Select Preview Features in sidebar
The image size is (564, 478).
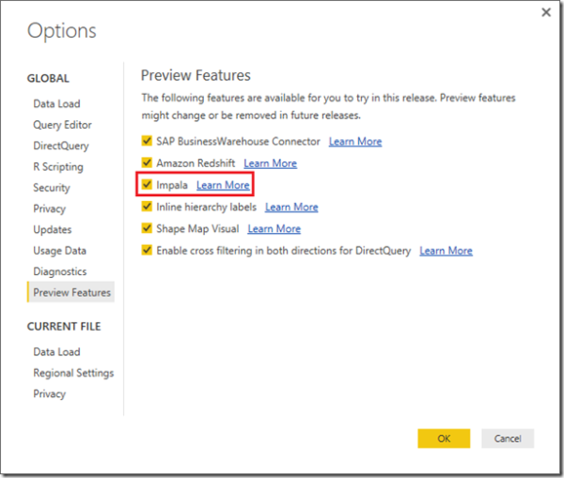point(70,292)
